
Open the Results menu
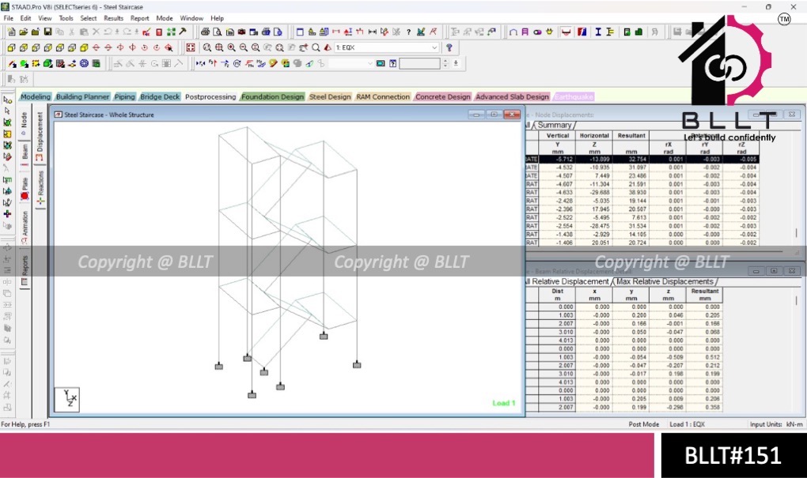click(113, 18)
